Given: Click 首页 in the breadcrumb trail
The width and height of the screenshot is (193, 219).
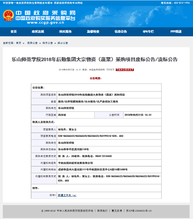Looking at the screenshot, I should click(x=19, y=43).
